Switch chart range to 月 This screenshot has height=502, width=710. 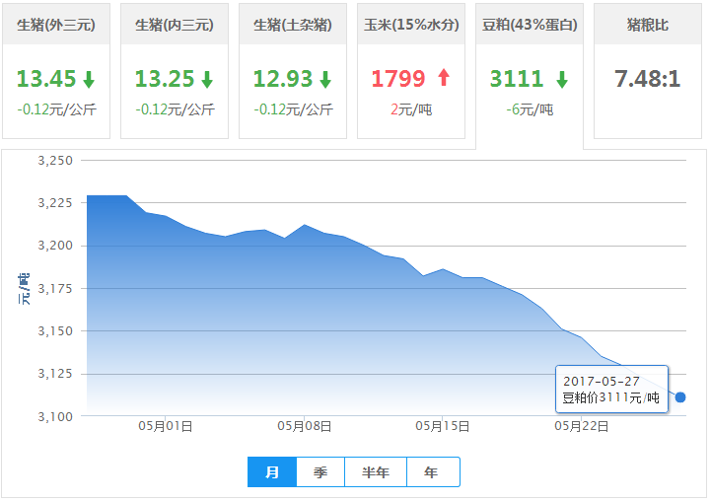[x=272, y=472]
